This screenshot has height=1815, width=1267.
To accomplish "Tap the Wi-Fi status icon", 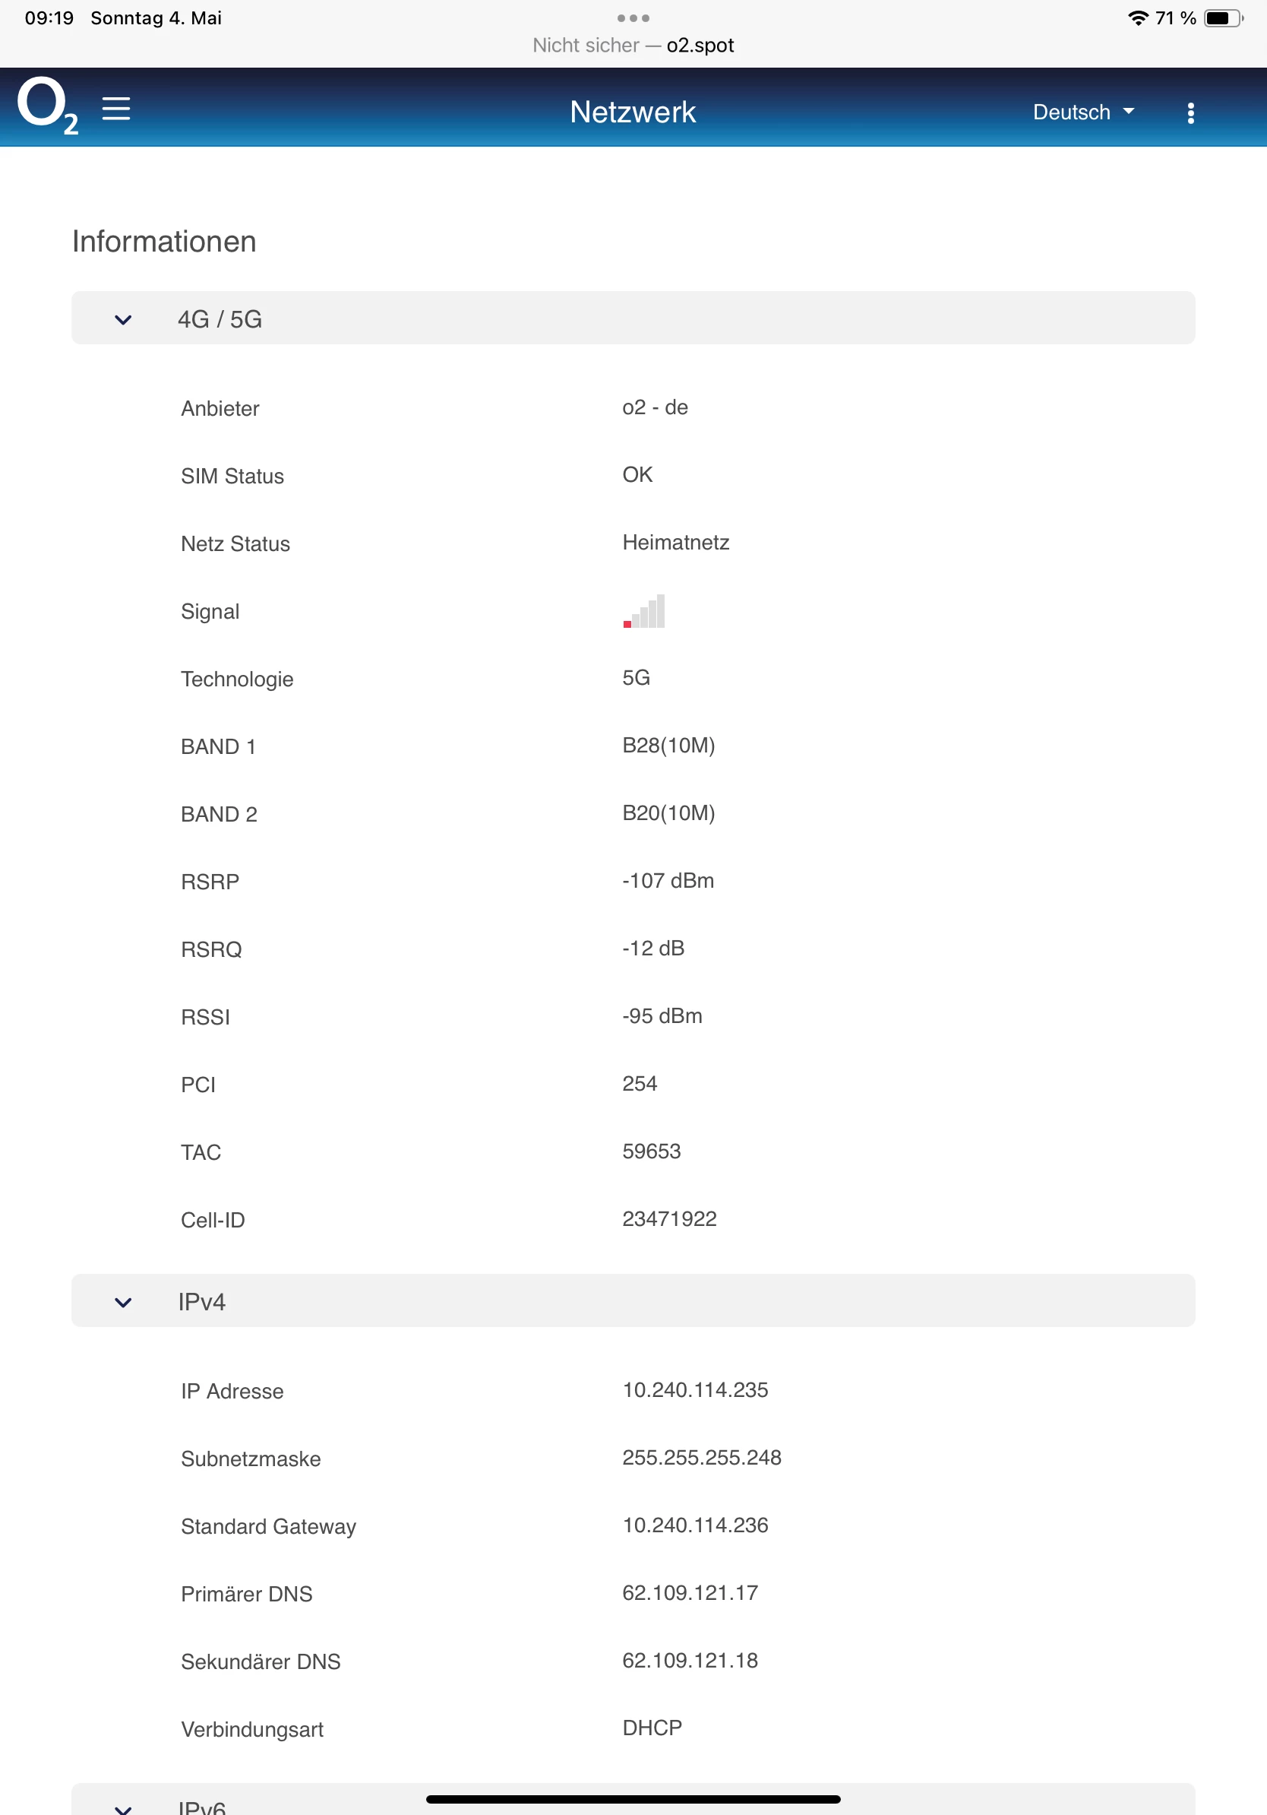I will (x=1136, y=18).
